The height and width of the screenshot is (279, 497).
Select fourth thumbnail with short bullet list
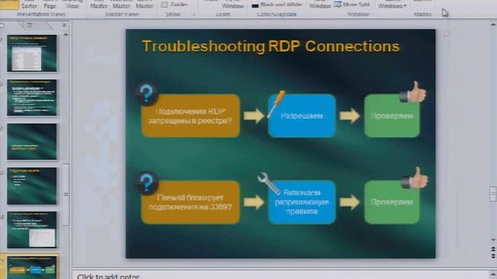(x=32, y=186)
